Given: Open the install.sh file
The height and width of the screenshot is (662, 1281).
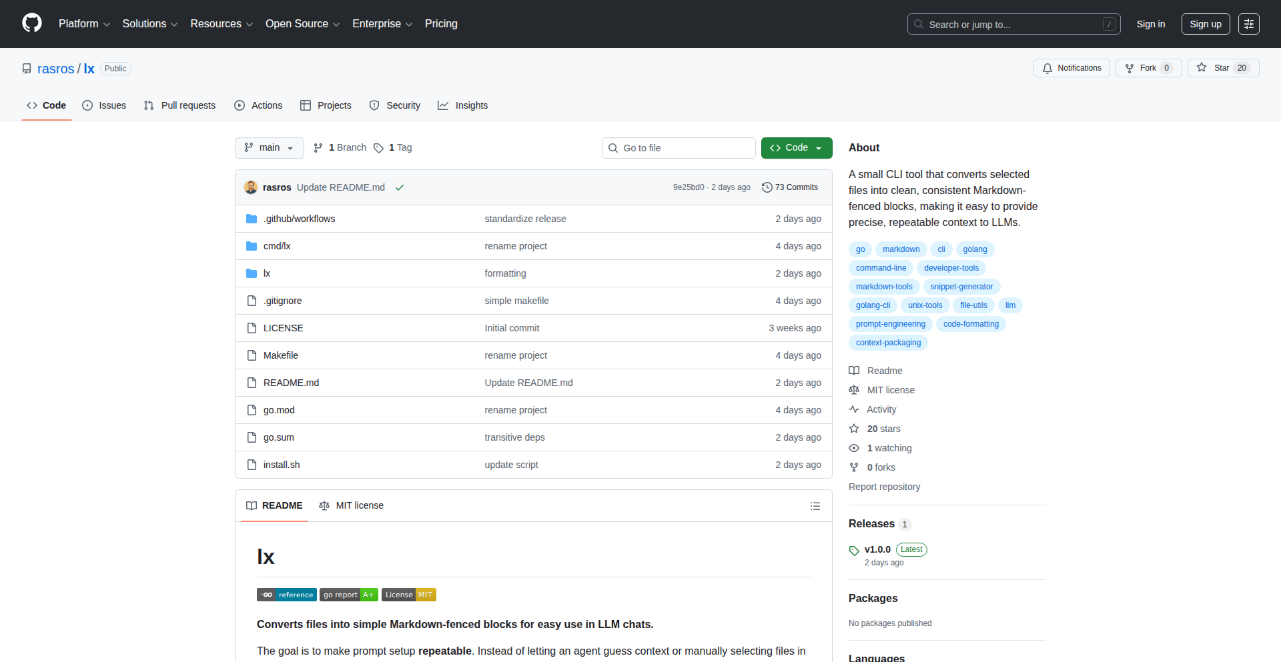Looking at the screenshot, I should click(x=282, y=465).
